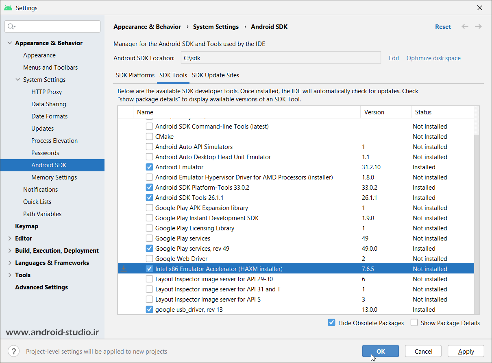Check Google Play Licensing Library

(149, 228)
